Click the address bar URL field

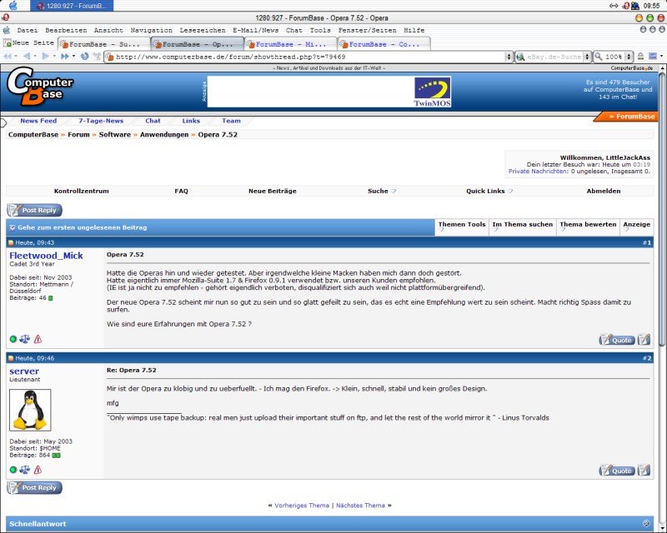coord(304,57)
